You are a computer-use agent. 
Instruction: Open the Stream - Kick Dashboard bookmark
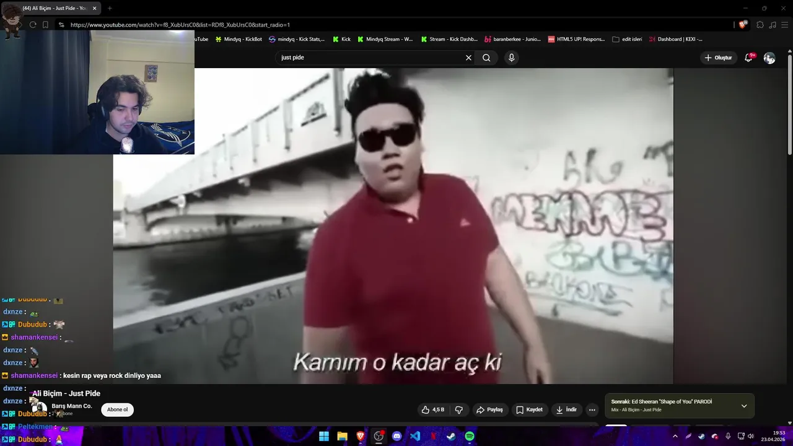[449, 39]
